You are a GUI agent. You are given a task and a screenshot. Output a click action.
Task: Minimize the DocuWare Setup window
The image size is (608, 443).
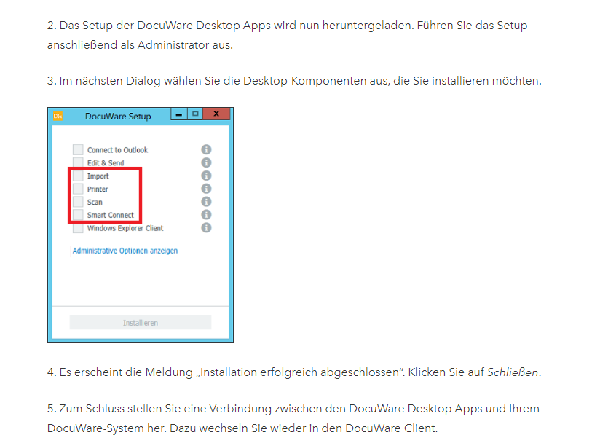click(x=179, y=114)
